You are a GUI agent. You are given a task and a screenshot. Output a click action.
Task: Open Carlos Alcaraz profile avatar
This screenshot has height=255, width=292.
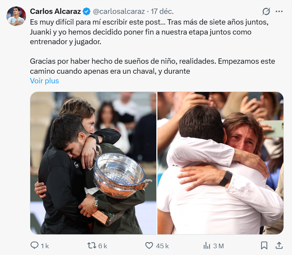16,16
